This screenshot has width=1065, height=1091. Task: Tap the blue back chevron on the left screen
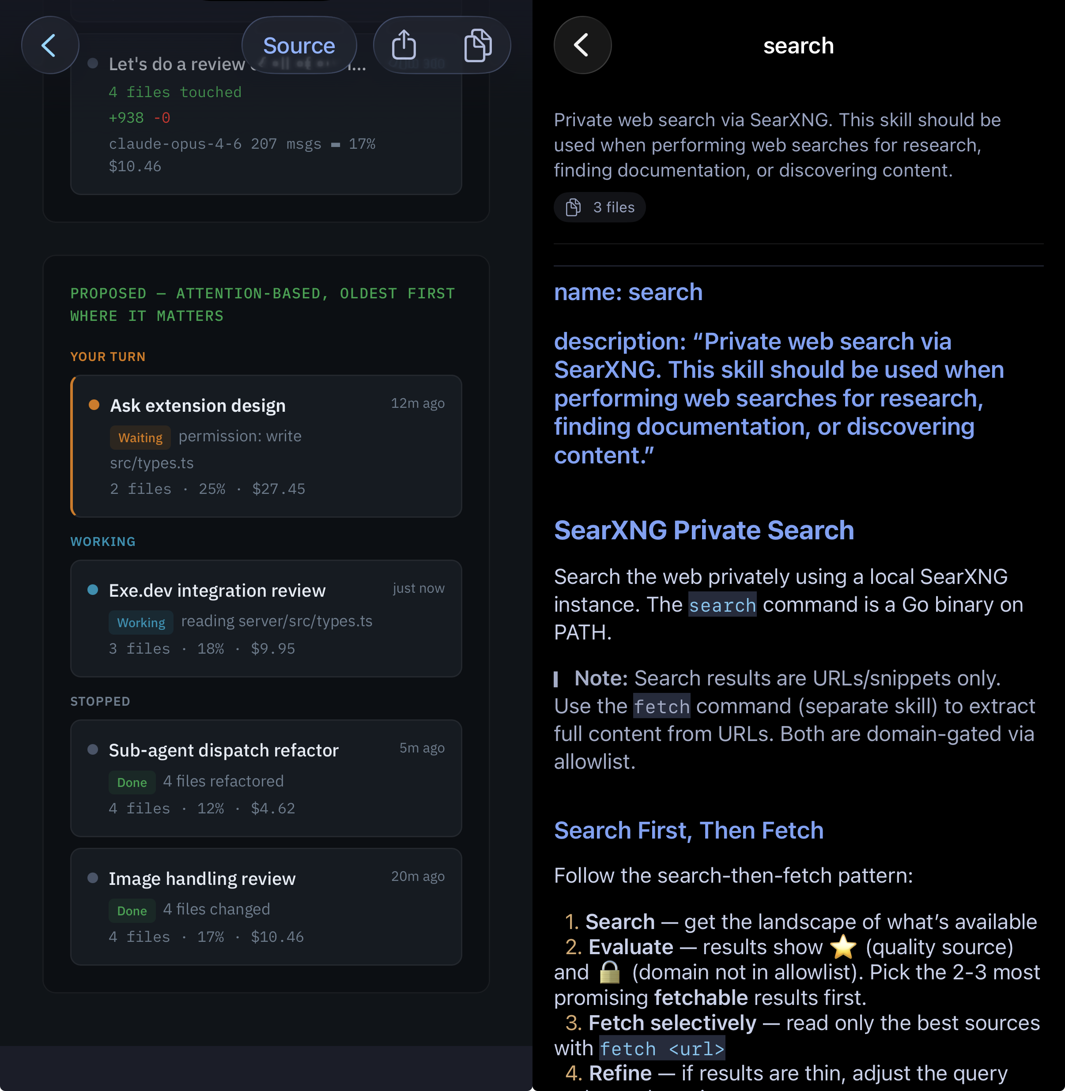50,45
